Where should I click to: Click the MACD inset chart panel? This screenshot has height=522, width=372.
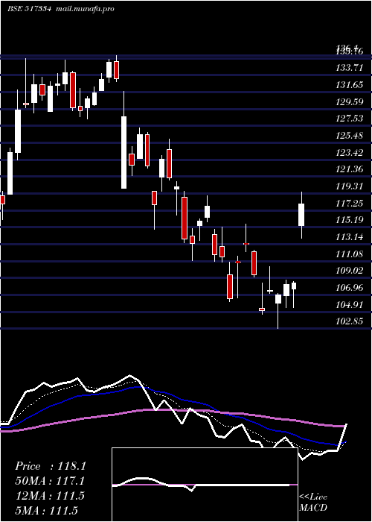tap(205, 485)
